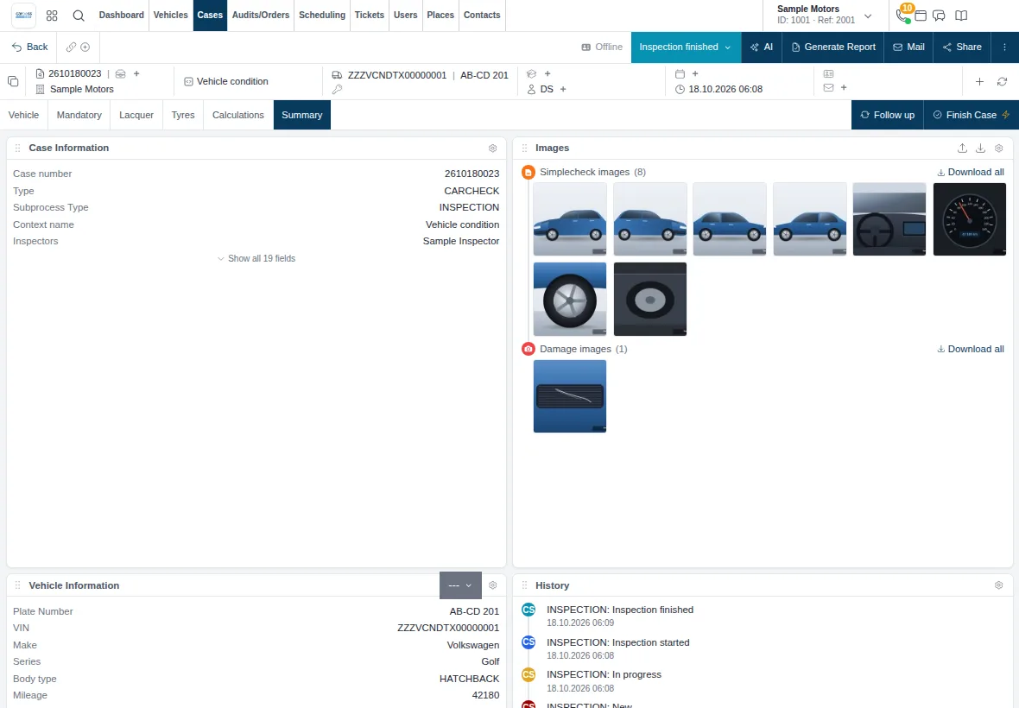The width and height of the screenshot is (1019, 708).
Task: Click the key icon under the VIN
Action: pos(337,89)
